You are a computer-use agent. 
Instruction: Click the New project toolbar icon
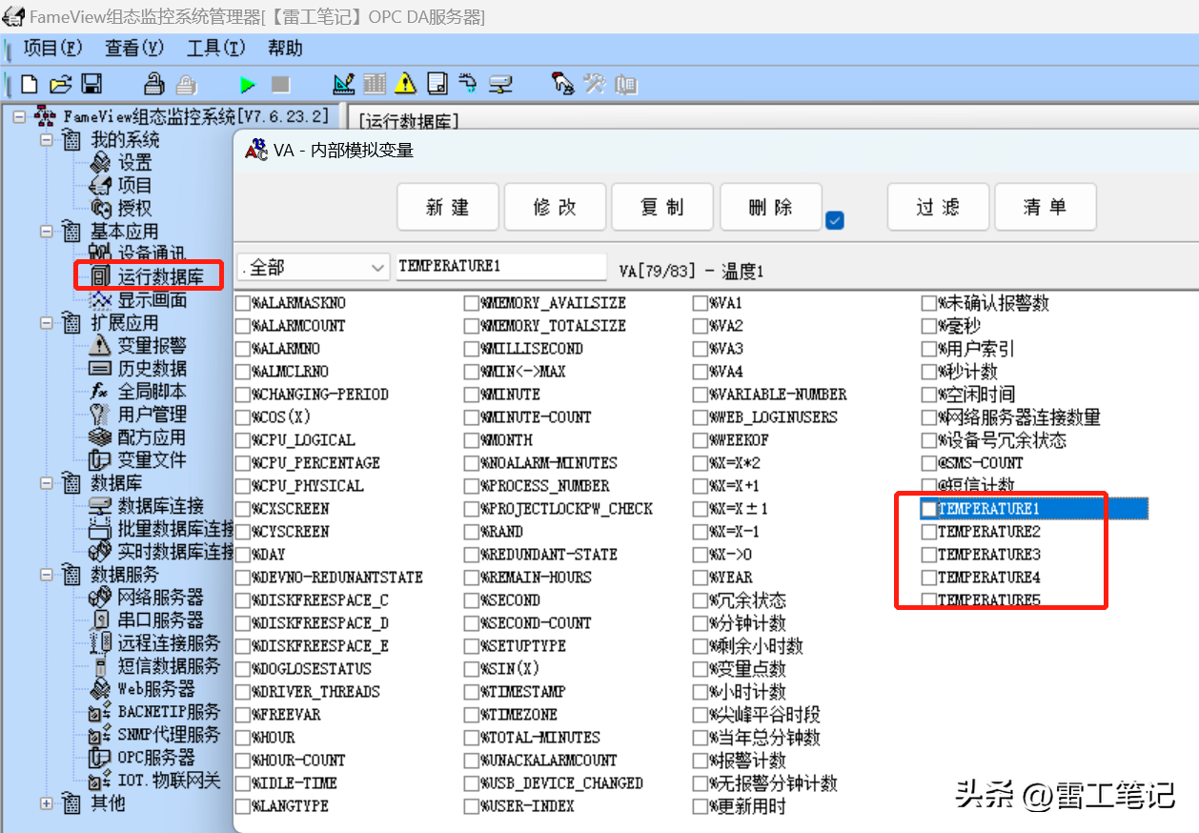coord(30,84)
